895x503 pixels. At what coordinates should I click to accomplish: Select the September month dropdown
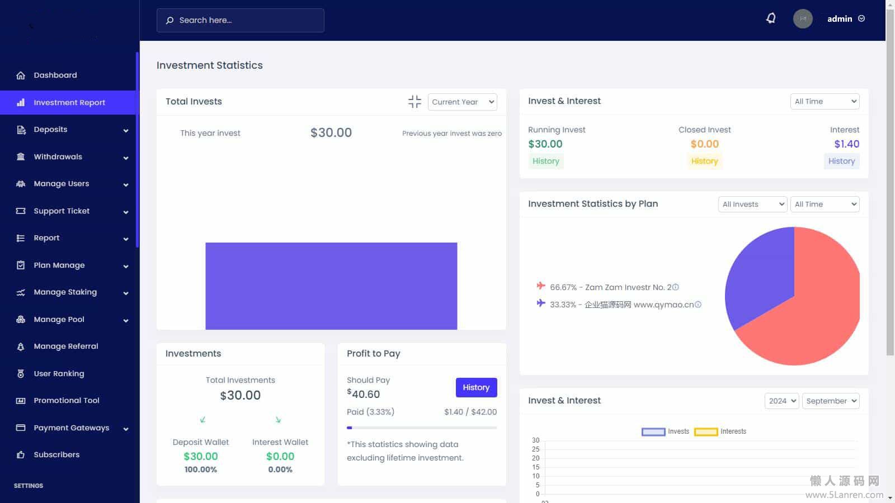coord(831,401)
